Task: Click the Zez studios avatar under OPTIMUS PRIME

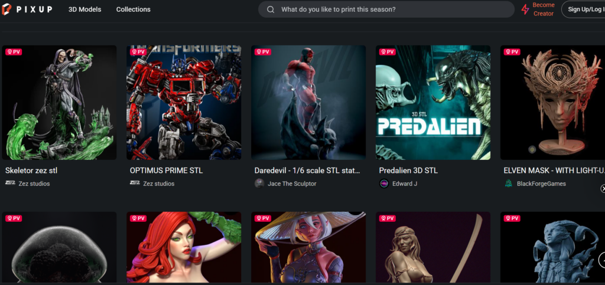Action: [135, 184]
